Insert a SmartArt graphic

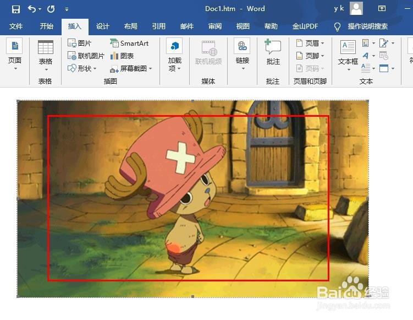129,43
